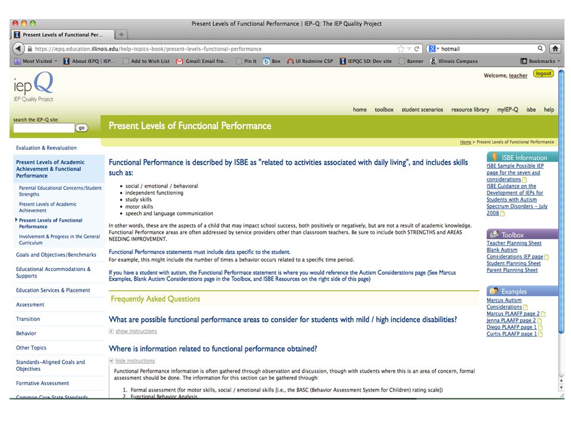
Task: Open Diego PLAAFP page 1 example
Action: pyautogui.click(x=512, y=327)
